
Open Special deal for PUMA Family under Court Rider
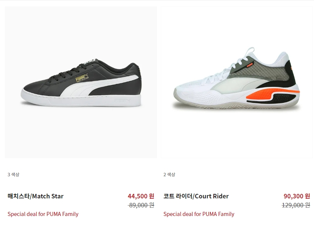pyautogui.click(x=199, y=214)
